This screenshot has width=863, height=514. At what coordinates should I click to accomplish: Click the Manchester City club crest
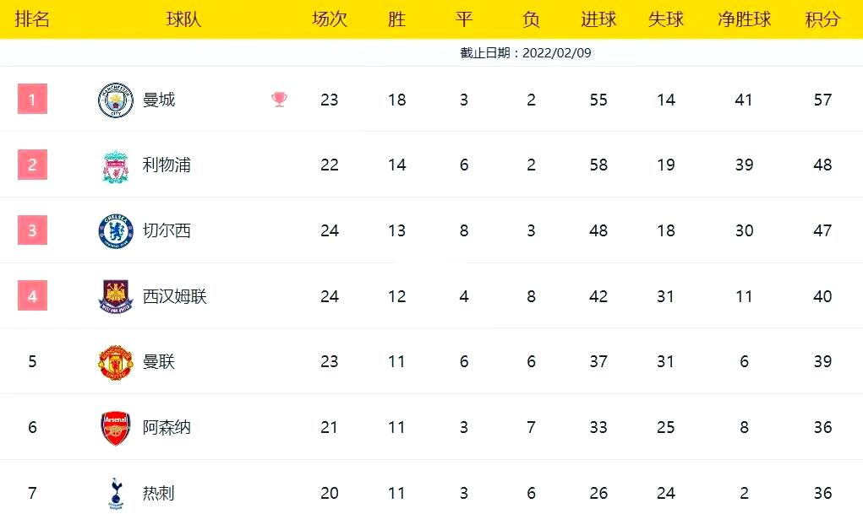116,100
